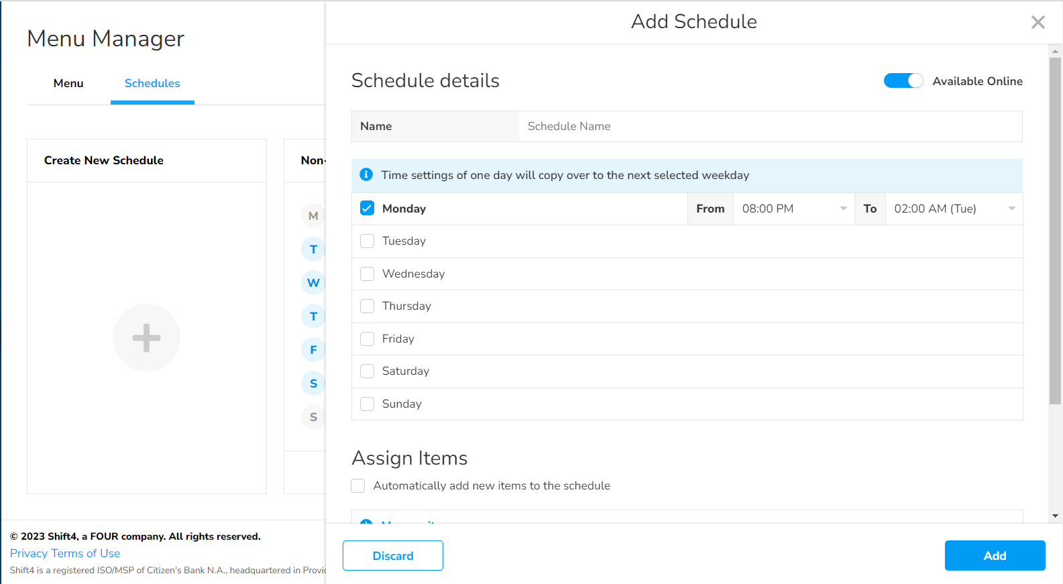Uncheck the Monday checkbox
The width and height of the screenshot is (1063, 584).
pyautogui.click(x=368, y=209)
